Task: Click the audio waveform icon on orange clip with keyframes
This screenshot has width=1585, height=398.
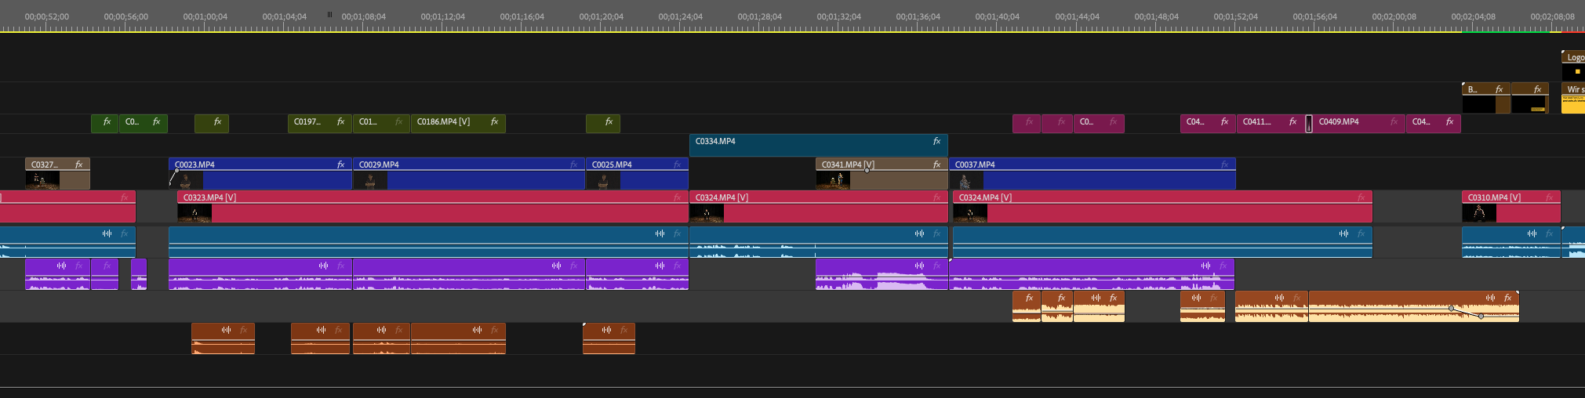Action: pos(1490,298)
